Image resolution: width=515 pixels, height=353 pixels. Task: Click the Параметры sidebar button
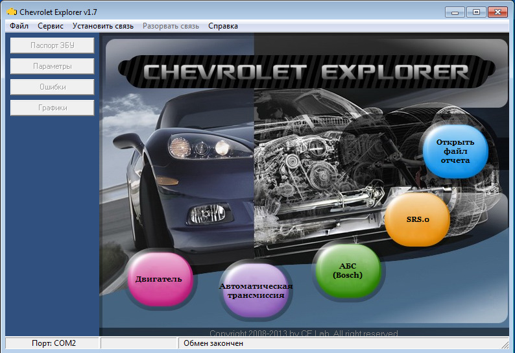(x=53, y=66)
